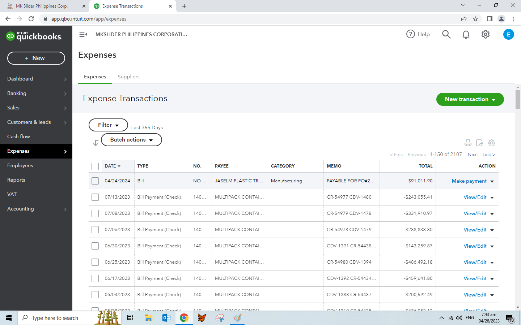Share this page from address bar
The image size is (521, 325).
point(464,19)
